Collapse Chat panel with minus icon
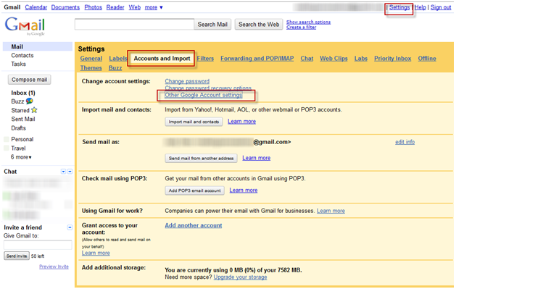Screen dimensions: 551x289 click(x=70, y=172)
